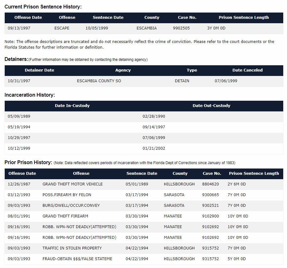This screenshot has width=287, height=268.
Task: Click sentence date 10/05/1999
Action: click(x=97, y=28)
